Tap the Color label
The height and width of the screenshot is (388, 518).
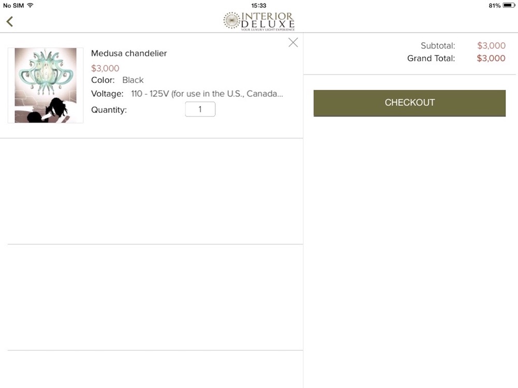[x=103, y=80]
